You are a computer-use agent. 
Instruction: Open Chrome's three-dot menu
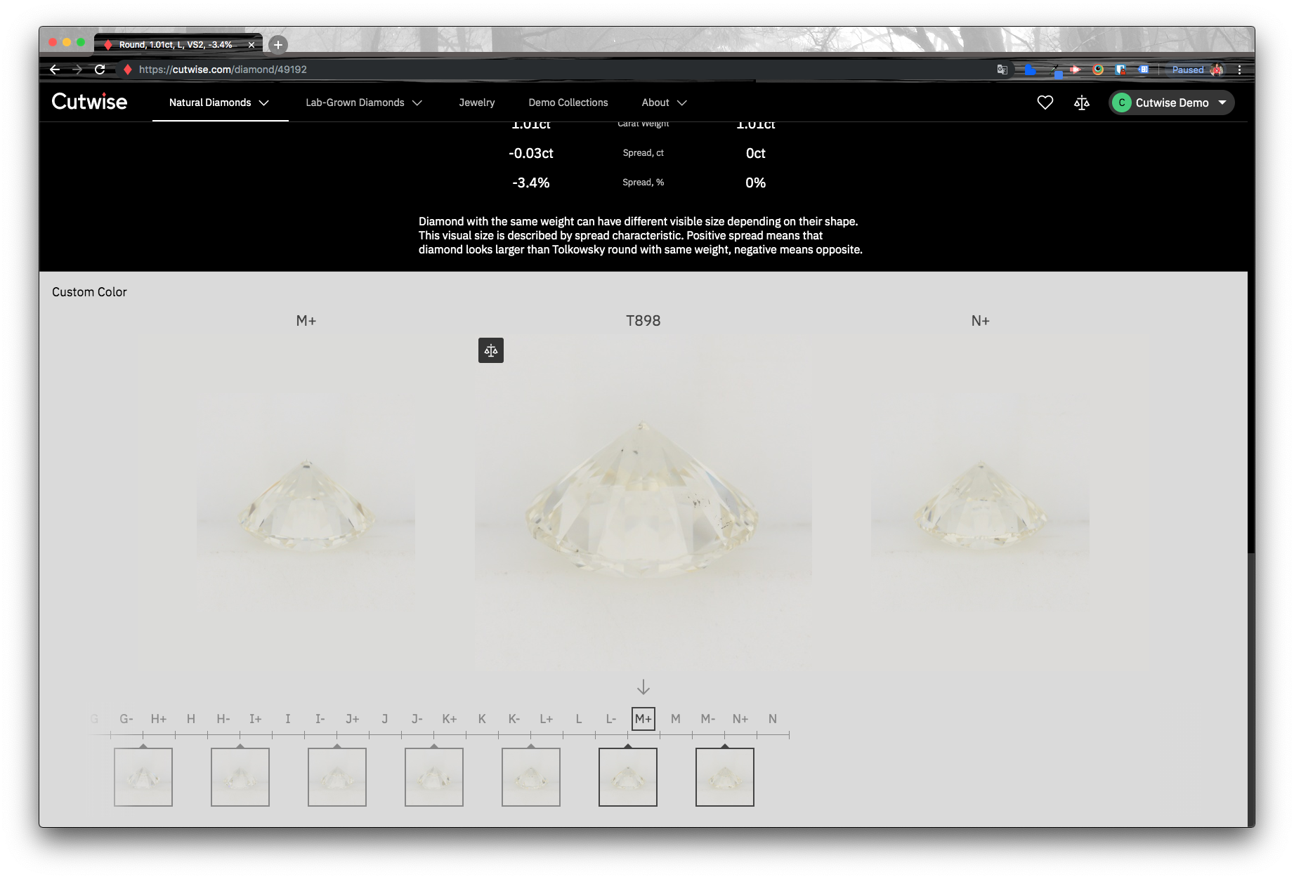pos(1239,70)
